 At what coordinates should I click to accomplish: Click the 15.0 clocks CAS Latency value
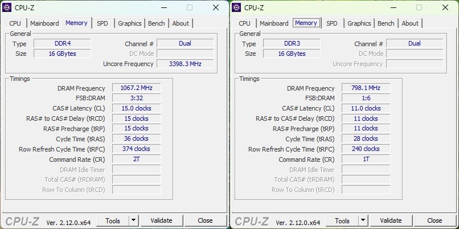(x=137, y=108)
